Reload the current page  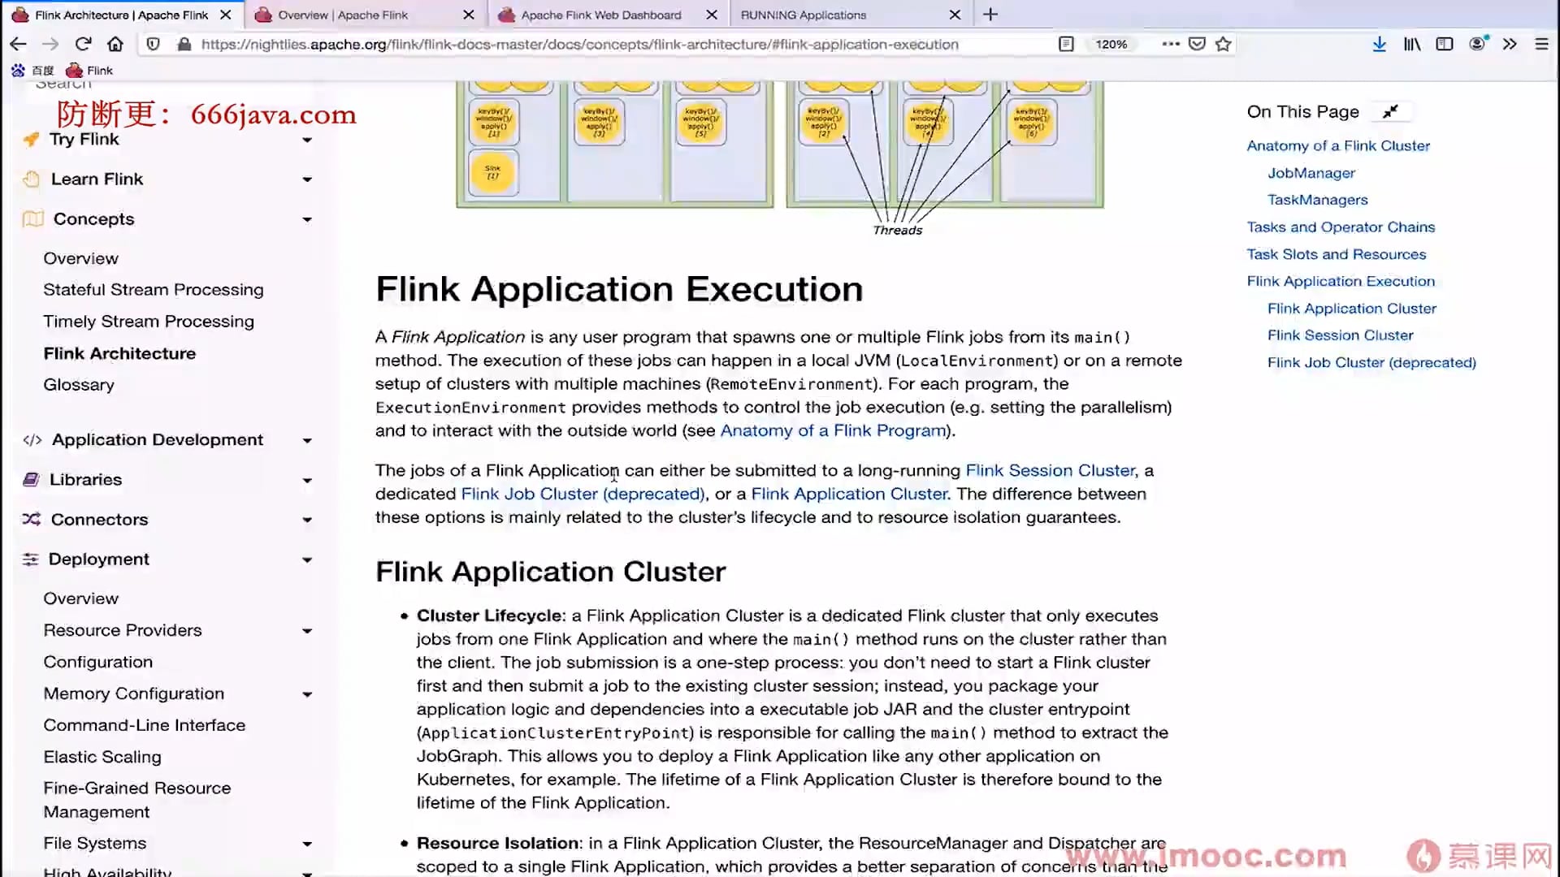[83, 44]
